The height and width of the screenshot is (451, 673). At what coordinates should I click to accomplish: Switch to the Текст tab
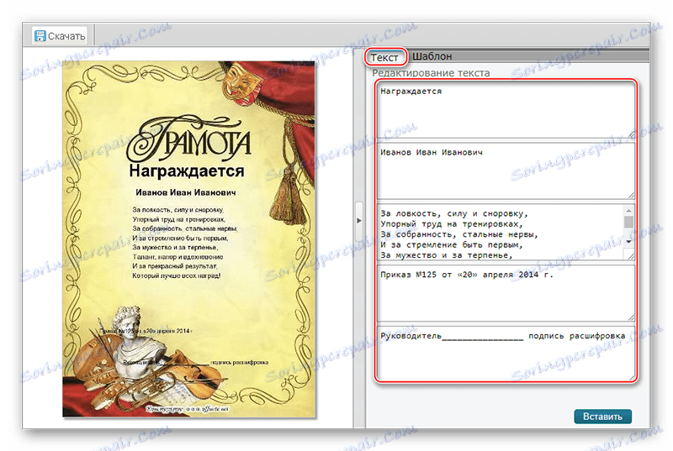(385, 57)
